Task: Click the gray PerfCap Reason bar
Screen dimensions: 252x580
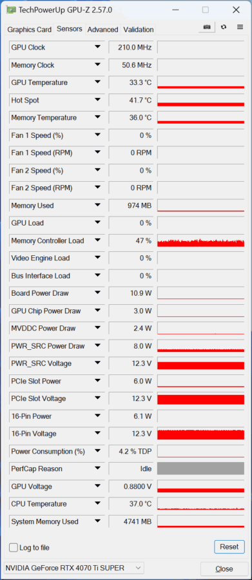Action: click(x=200, y=469)
